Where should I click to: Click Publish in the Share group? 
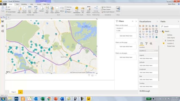coord(118,9)
